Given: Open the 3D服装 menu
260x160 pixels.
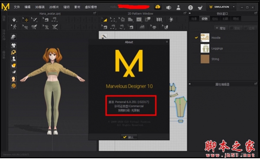Looking at the screenshot, I should [x=40, y=7].
